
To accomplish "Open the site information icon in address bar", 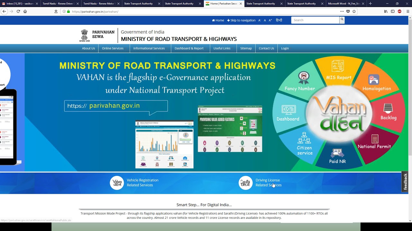I will point(64,11).
